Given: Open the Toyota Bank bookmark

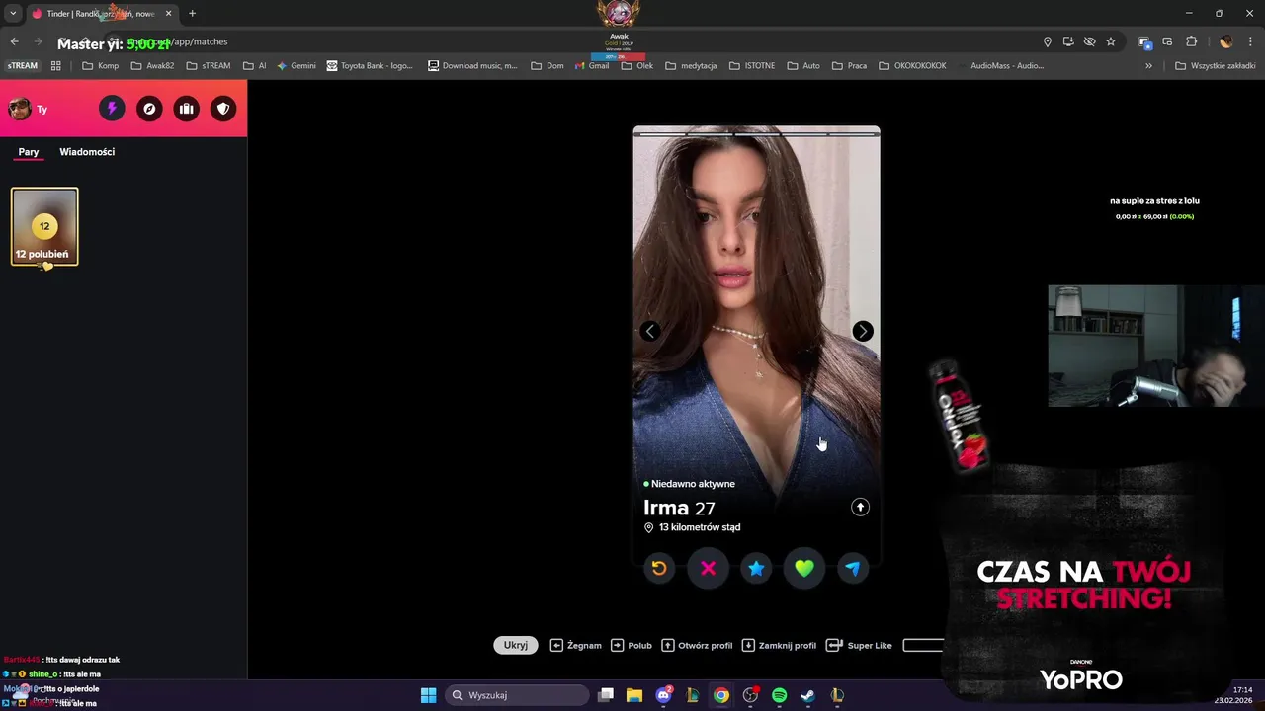Looking at the screenshot, I should (x=370, y=66).
